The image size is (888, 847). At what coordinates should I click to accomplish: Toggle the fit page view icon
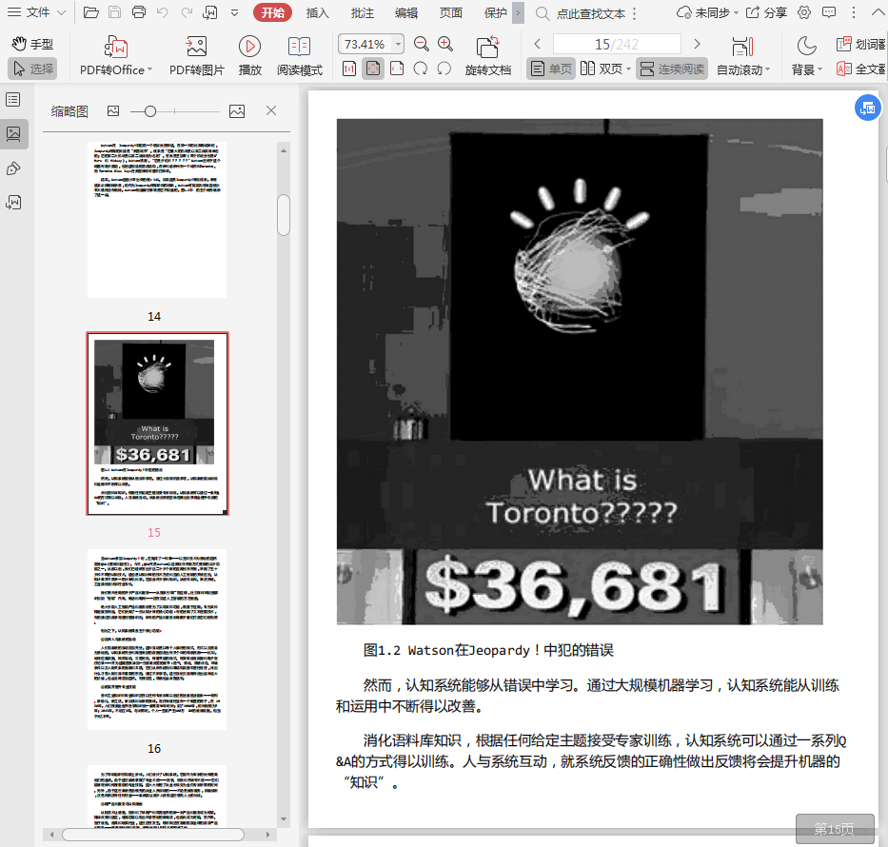pyautogui.click(x=373, y=69)
